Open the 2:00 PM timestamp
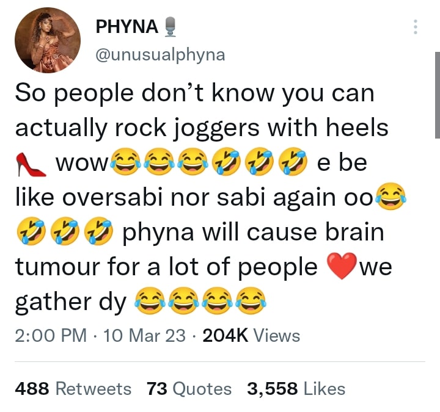 [51, 335]
